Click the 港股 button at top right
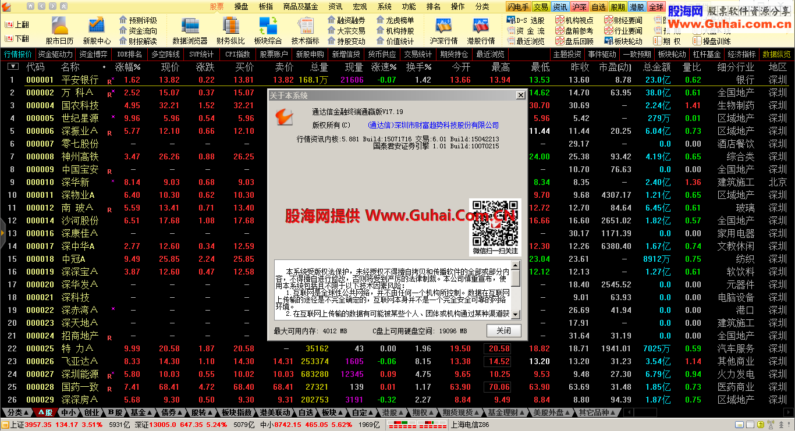Viewport: 795px width, 431px height. click(637, 7)
